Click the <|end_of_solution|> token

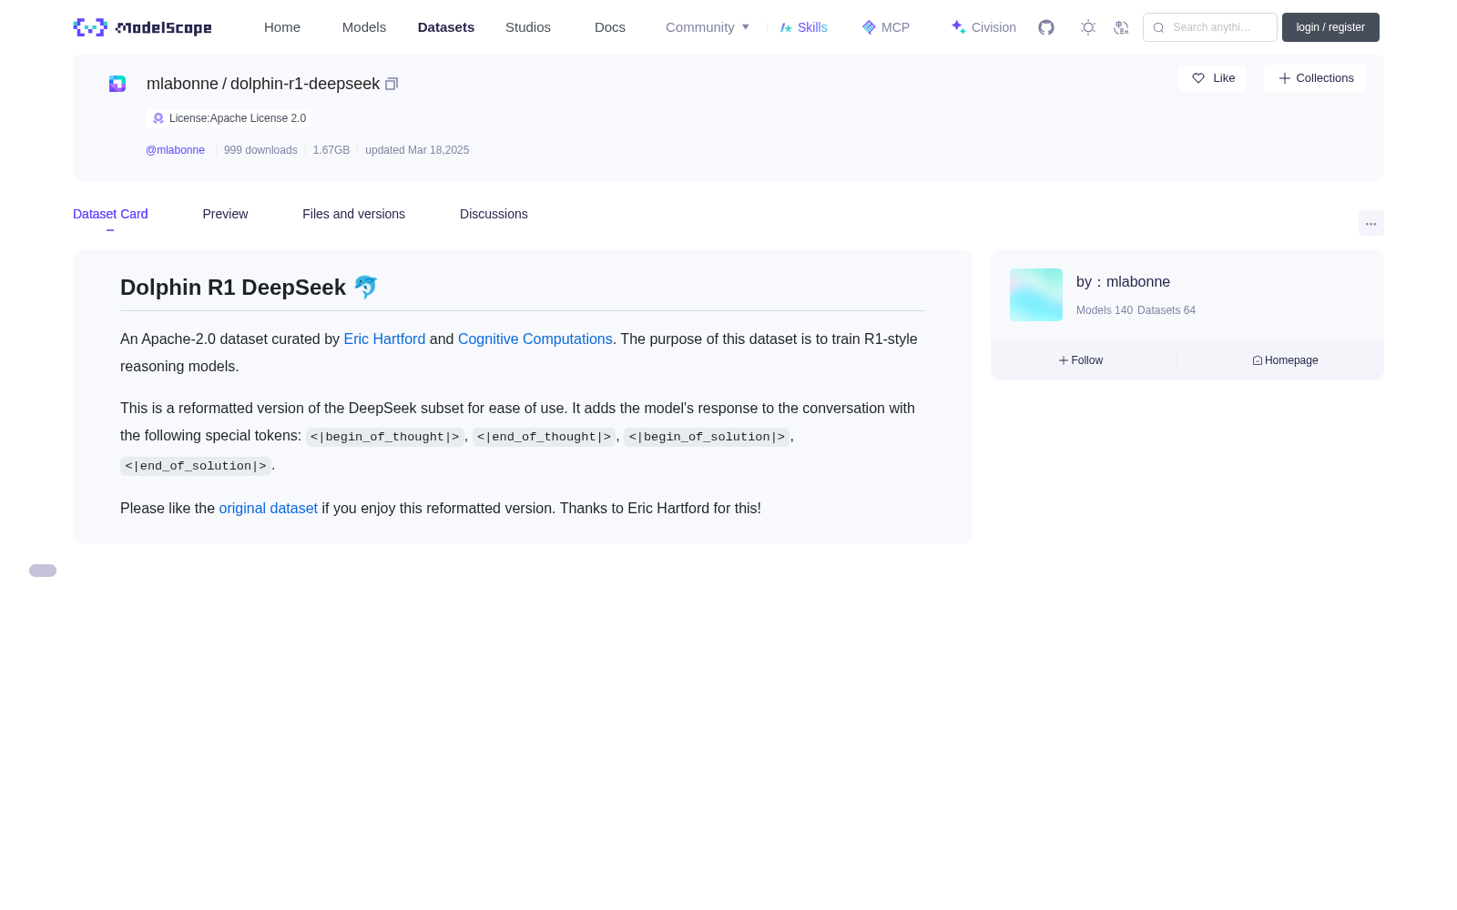[196, 466]
